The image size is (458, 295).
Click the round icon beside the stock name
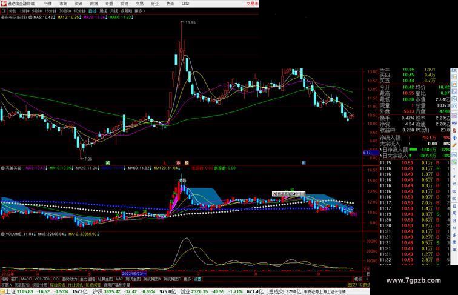point(30,18)
